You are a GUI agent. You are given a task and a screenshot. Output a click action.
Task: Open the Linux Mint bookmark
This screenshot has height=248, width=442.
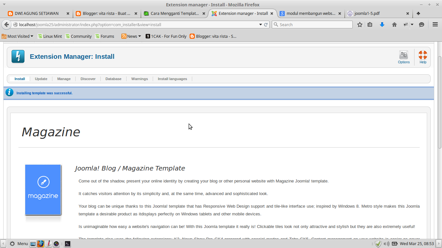click(50, 36)
